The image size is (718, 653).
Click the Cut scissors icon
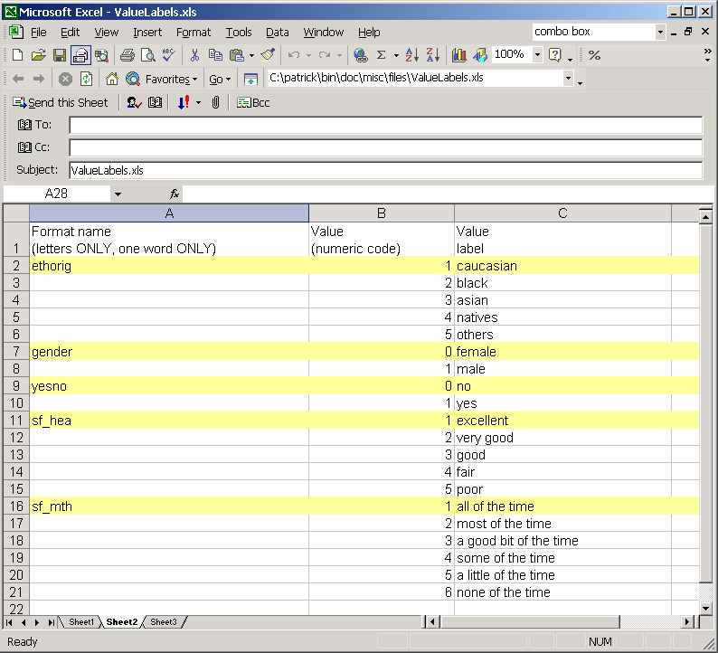pos(194,55)
